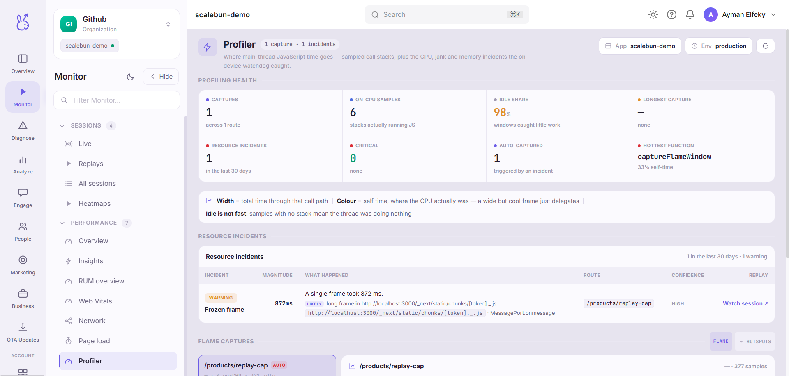Open the OTA Updates section
This screenshot has height=376, width=789.
[23, 333]
